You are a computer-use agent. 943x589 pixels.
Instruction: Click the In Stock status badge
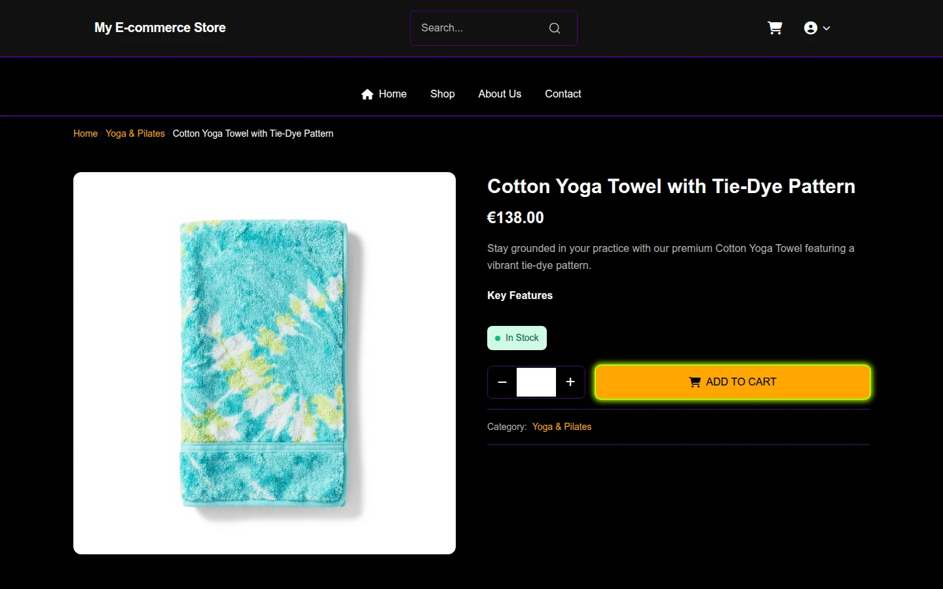(517, 338)
